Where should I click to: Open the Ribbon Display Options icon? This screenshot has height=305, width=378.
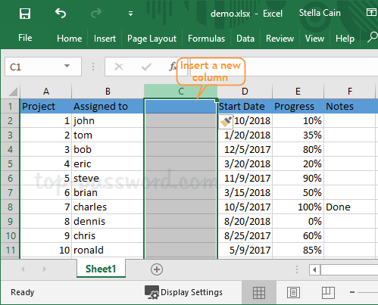[371, 12]
